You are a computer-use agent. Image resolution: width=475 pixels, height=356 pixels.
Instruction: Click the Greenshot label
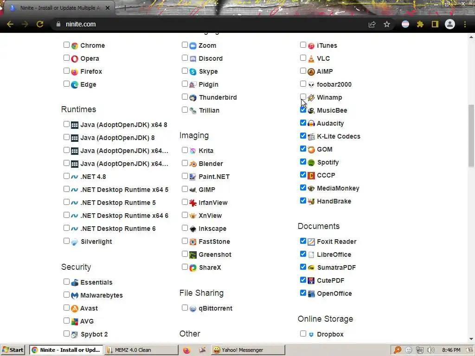[215, 255]
